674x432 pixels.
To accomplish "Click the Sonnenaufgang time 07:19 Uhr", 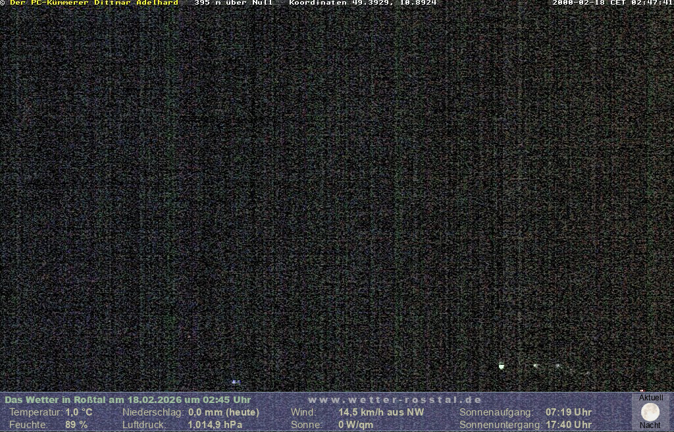I will [569, 412].
